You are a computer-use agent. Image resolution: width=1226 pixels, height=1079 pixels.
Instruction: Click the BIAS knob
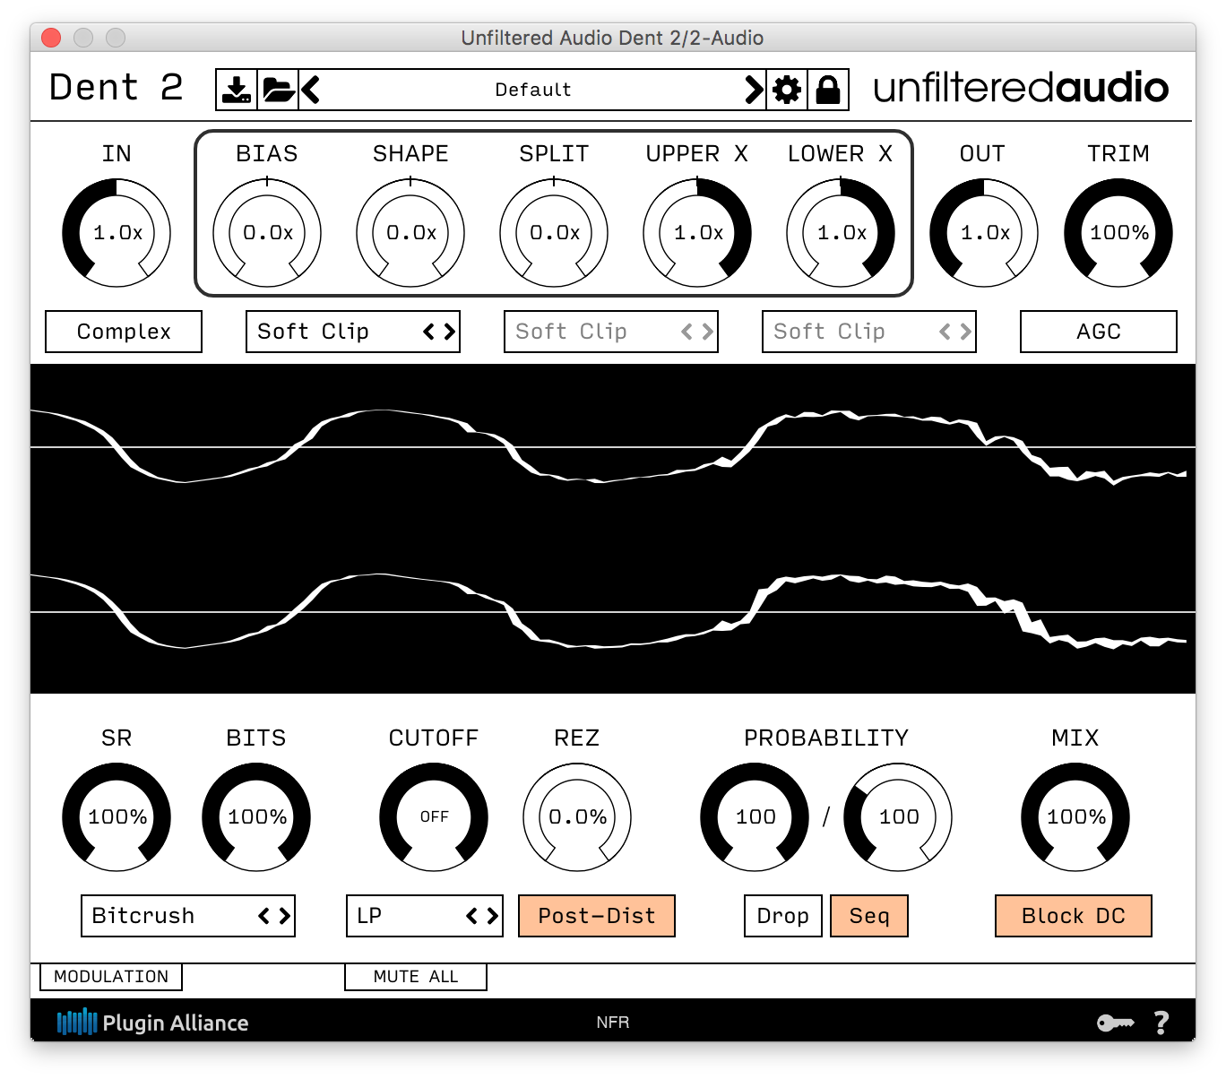(267, 233)
